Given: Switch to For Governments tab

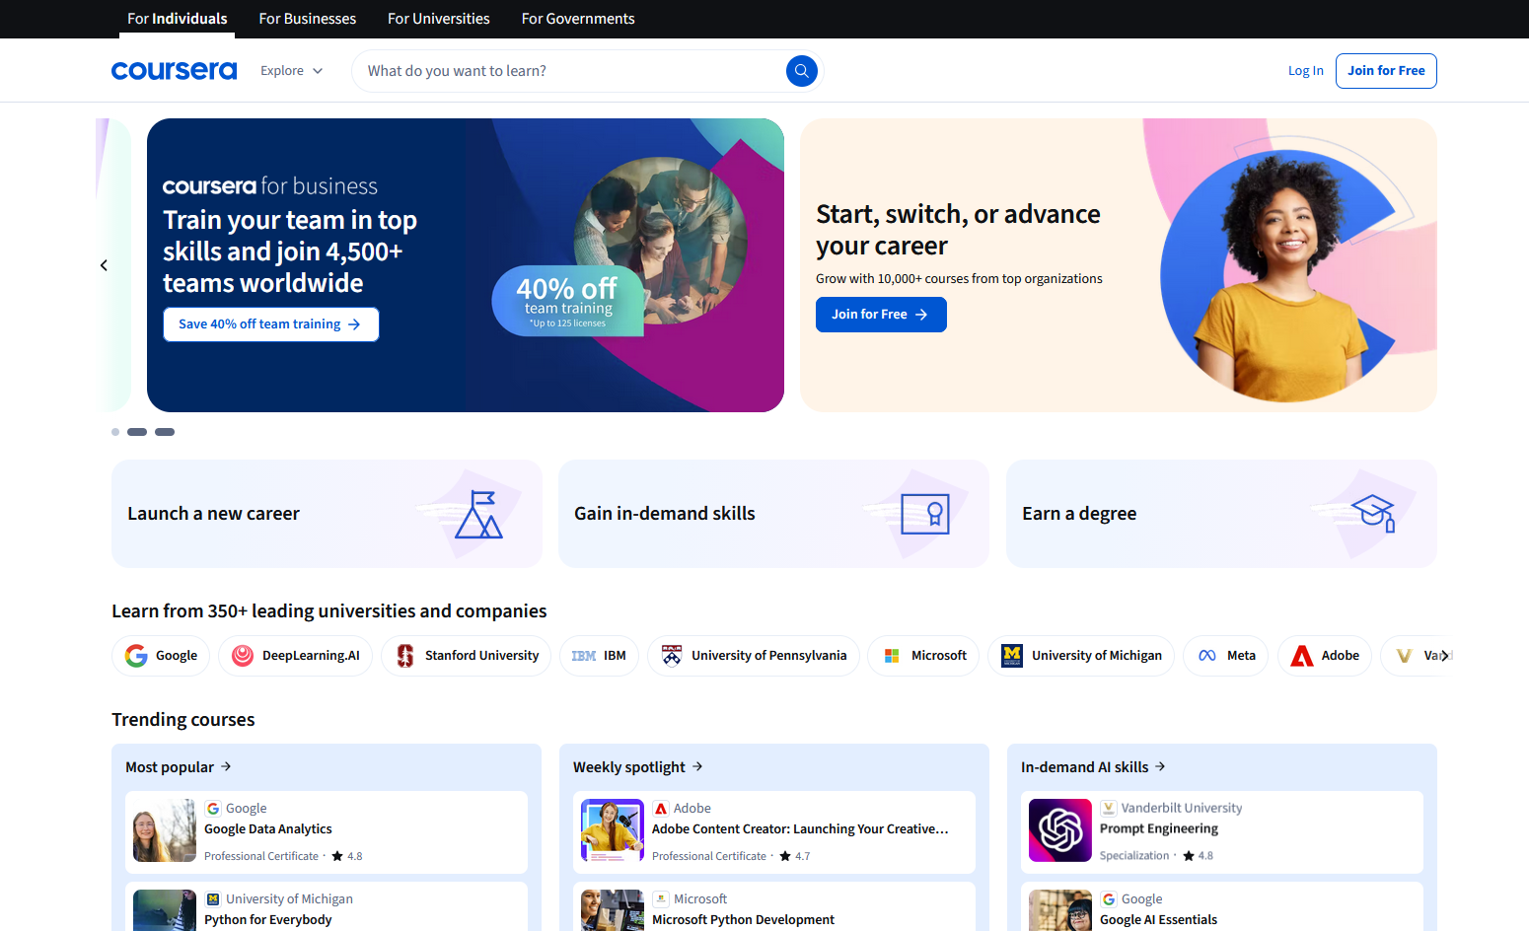Looking at the screenshot, I should [x=578, y=19].
